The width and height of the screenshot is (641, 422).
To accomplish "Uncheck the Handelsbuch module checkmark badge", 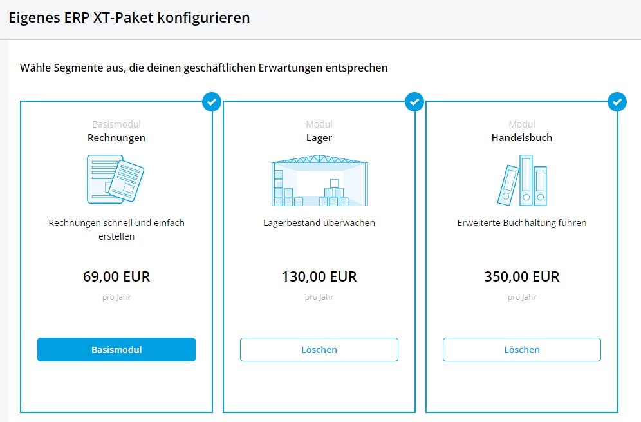I will pos(617,102).
